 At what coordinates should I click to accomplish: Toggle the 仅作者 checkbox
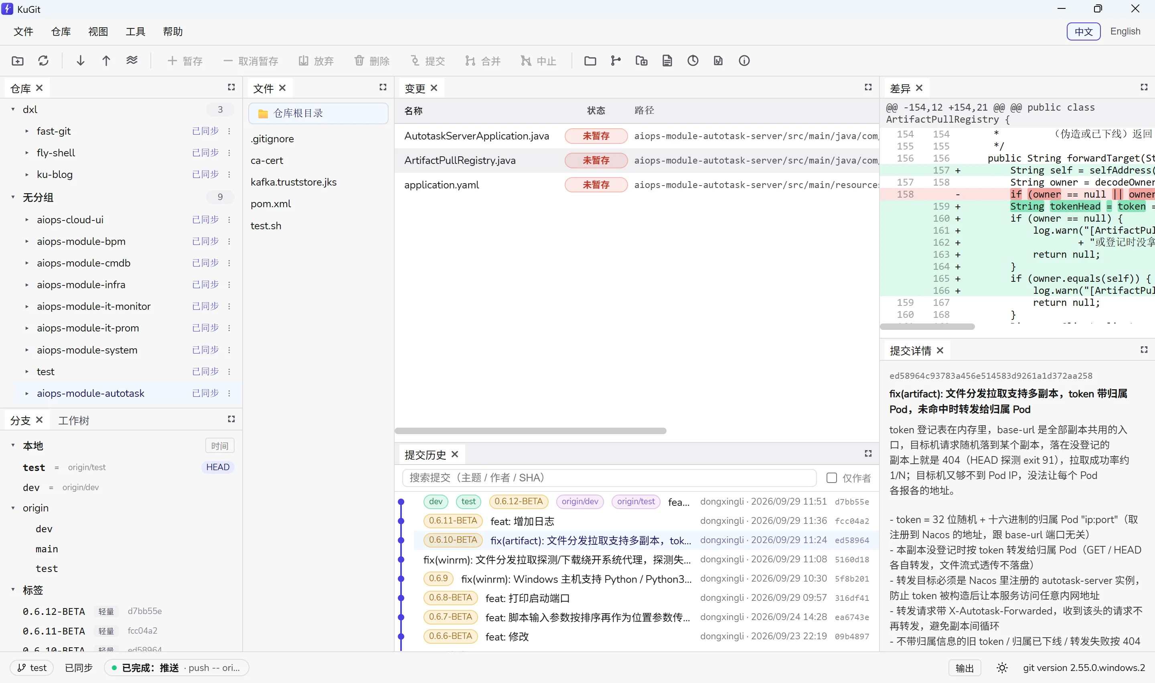coord(831,478)
